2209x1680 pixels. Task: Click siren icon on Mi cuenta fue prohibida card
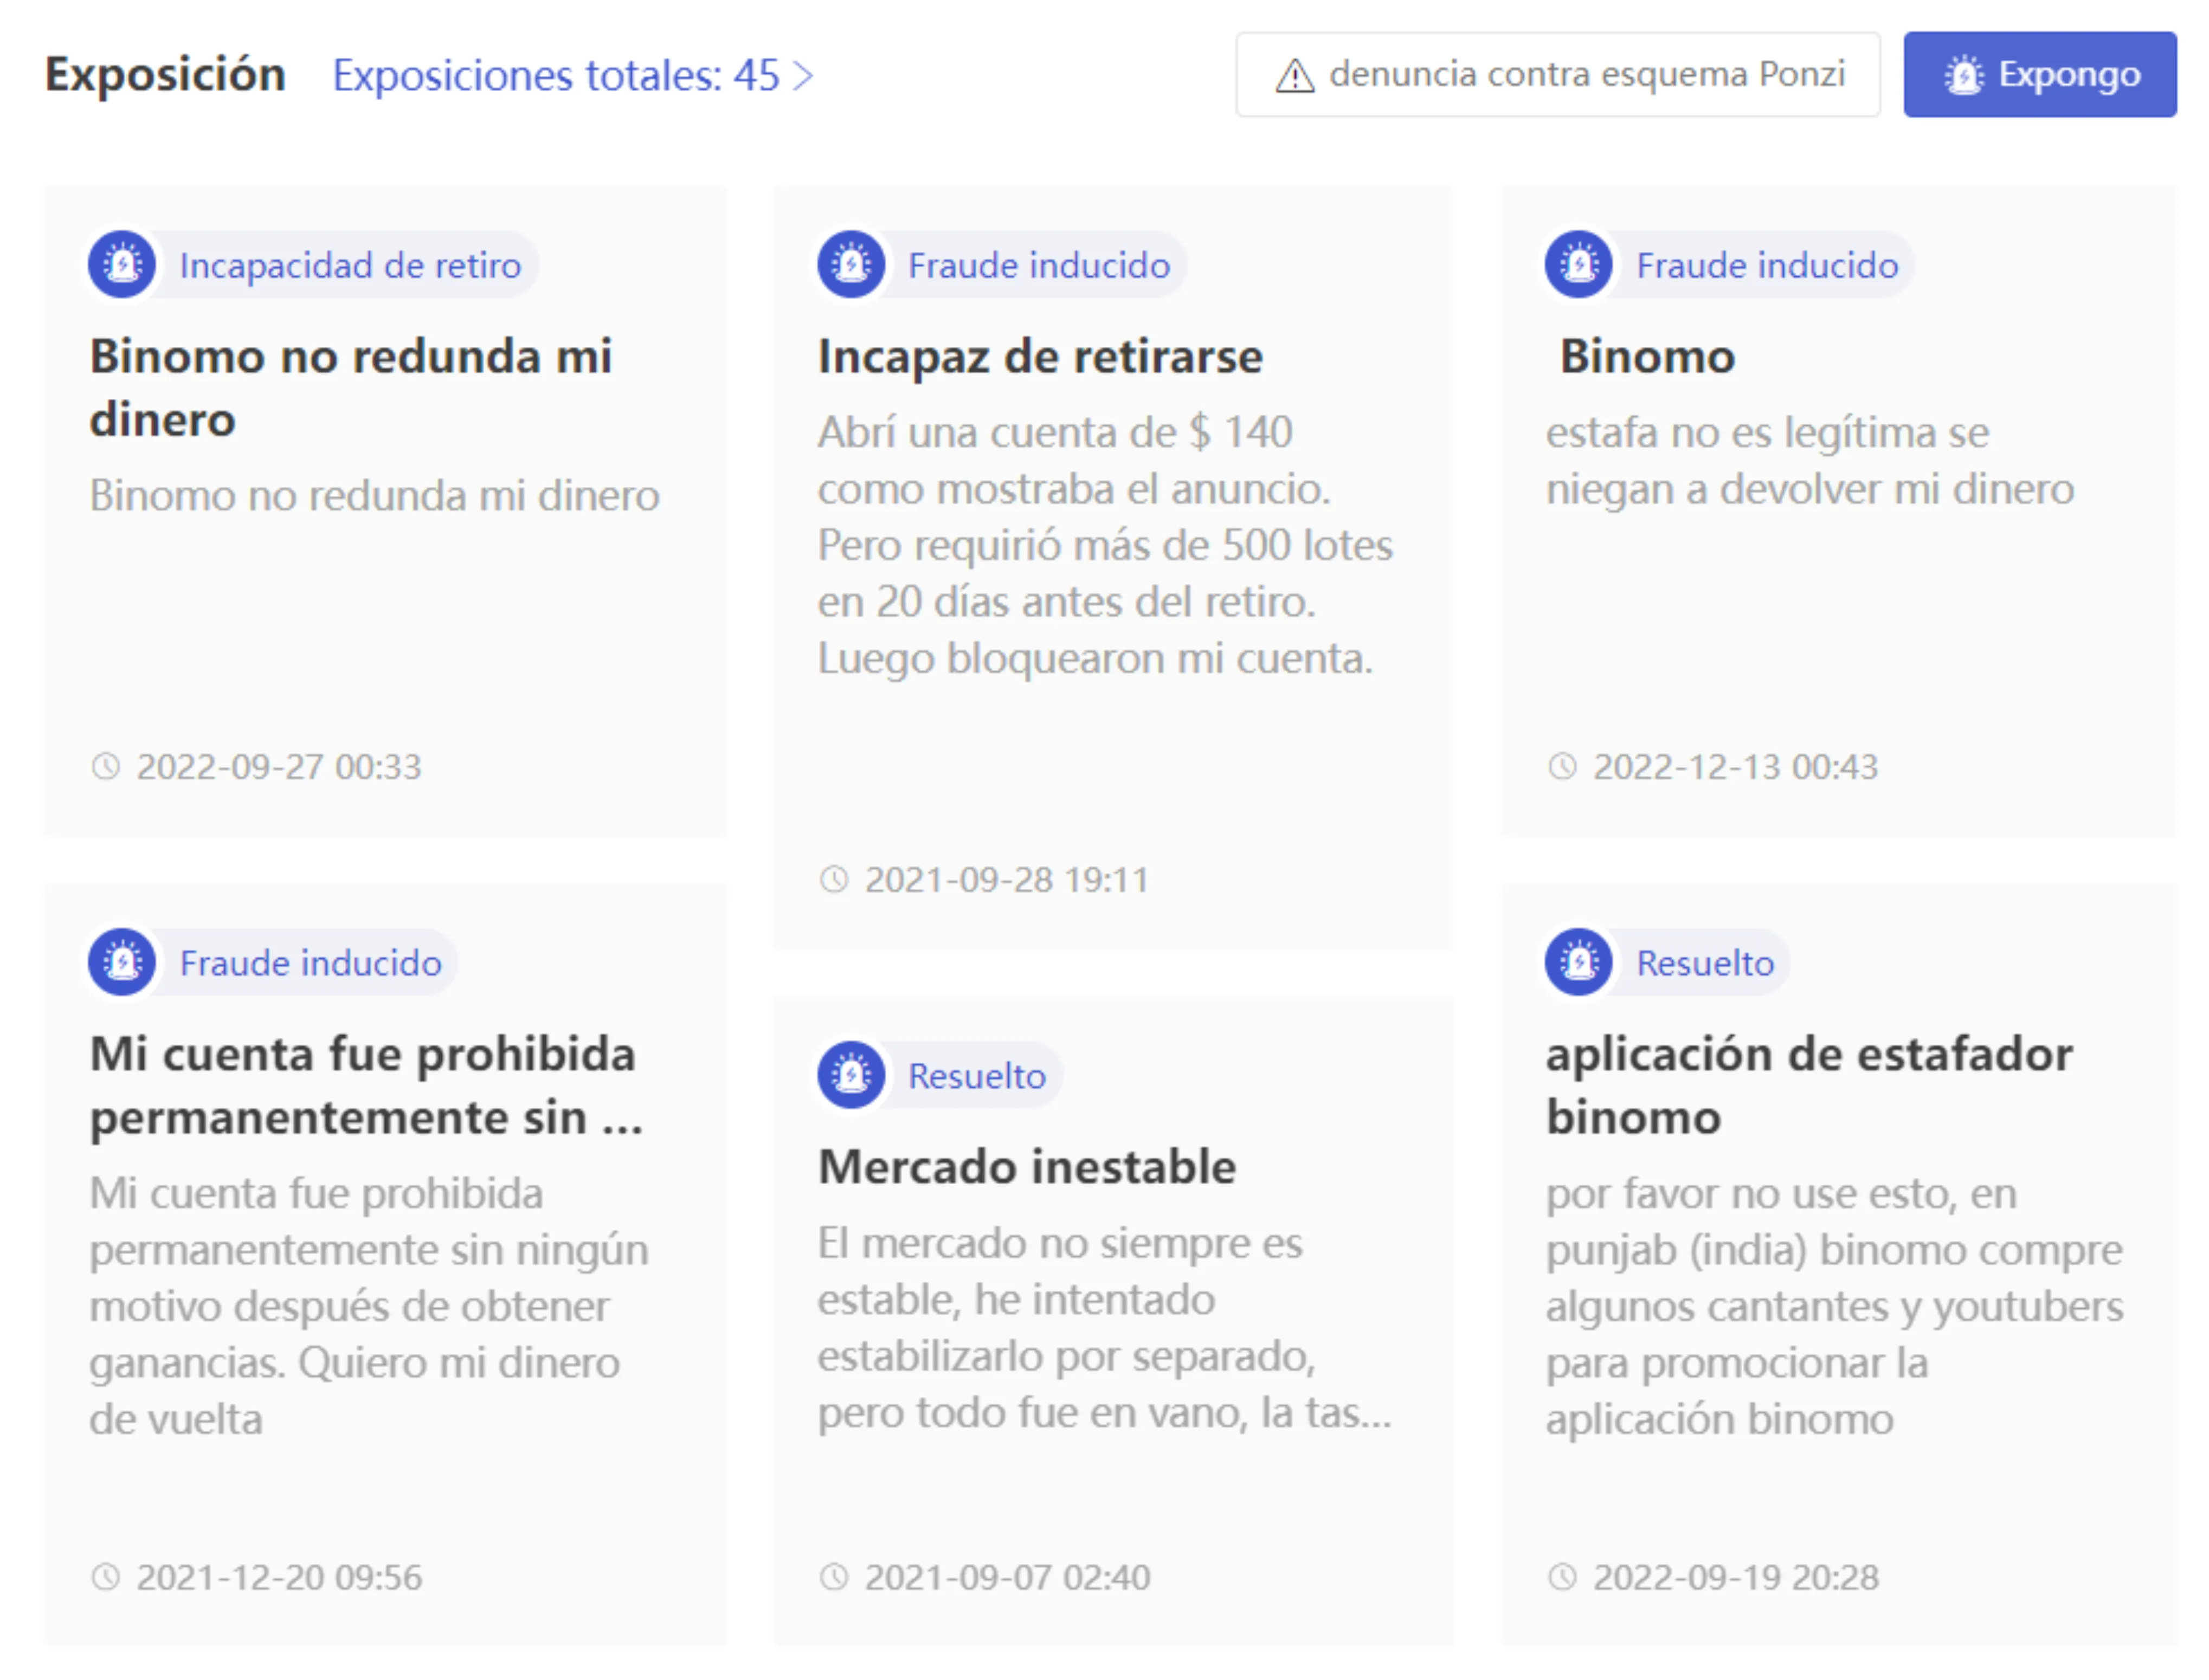[122, 963]
